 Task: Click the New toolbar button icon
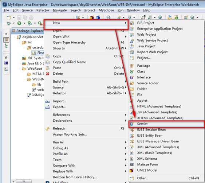(x=9, y=17)
